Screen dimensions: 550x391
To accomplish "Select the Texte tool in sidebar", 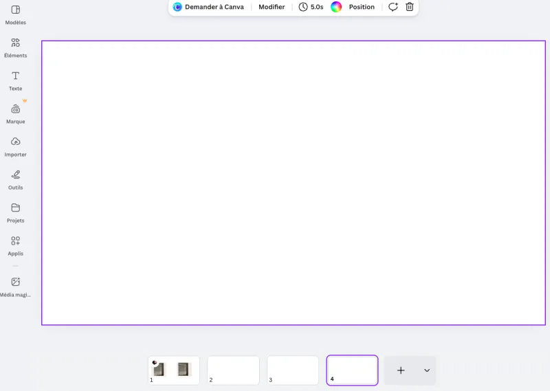I will tap(15, 81).
